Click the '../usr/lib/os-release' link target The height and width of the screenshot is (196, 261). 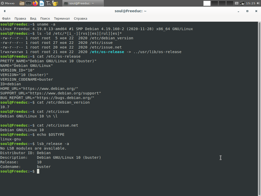158,52
